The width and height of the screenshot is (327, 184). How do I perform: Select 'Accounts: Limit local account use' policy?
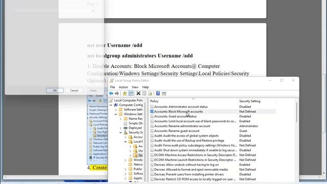click(x=195, y=121)
